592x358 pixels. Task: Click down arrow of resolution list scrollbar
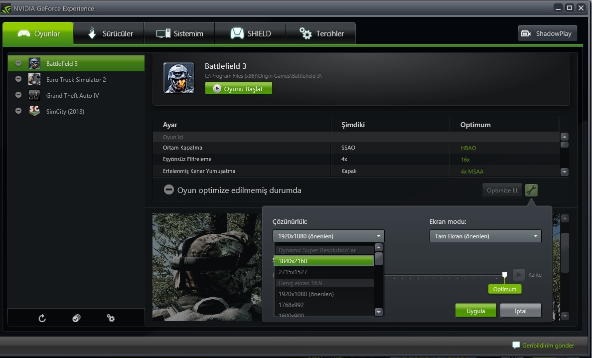(379, 312)
